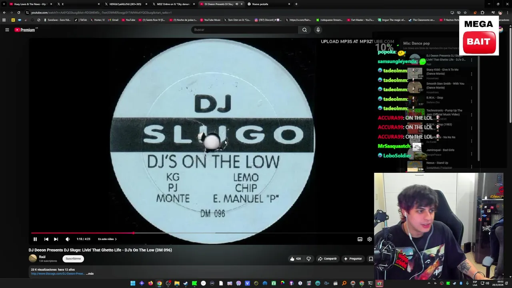Open Raúl channel avatar
The height and width of the screenshot is (288, 512).
[x=32, y=258]
